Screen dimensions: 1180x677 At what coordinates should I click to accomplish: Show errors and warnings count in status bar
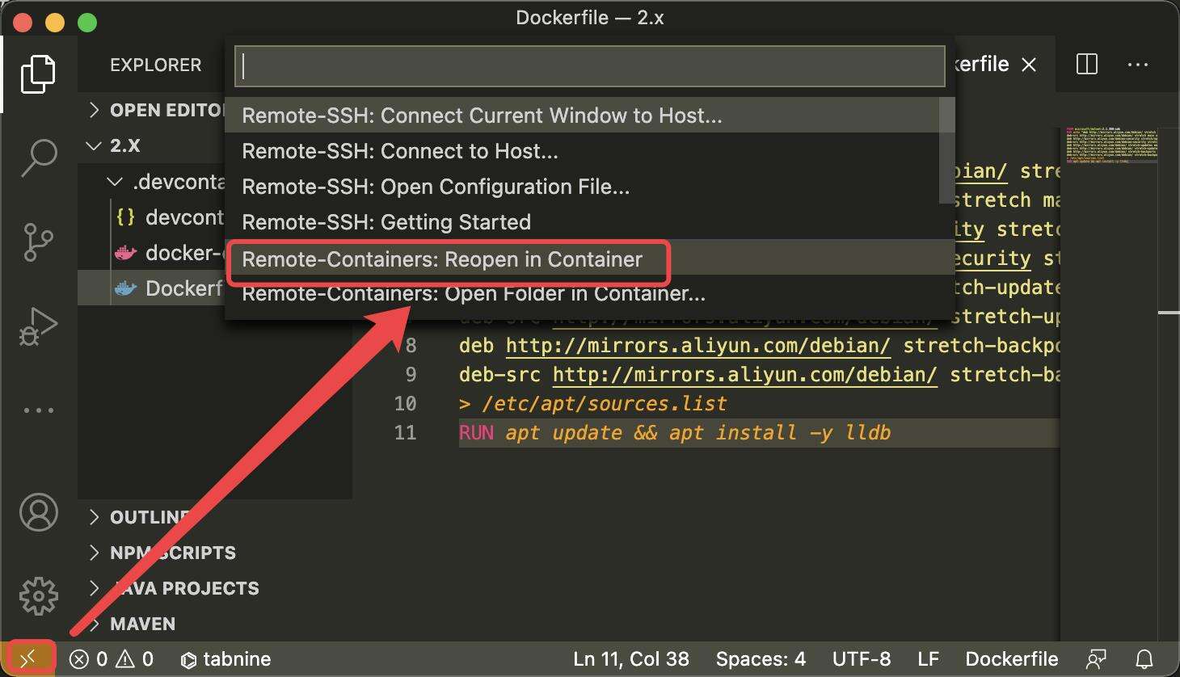click(x=112, y=659)
